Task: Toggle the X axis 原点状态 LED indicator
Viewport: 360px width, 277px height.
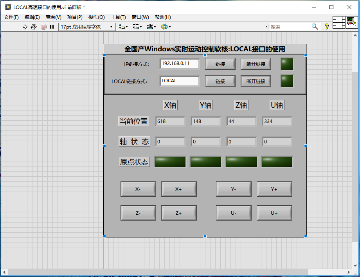Action: (170, 161)
